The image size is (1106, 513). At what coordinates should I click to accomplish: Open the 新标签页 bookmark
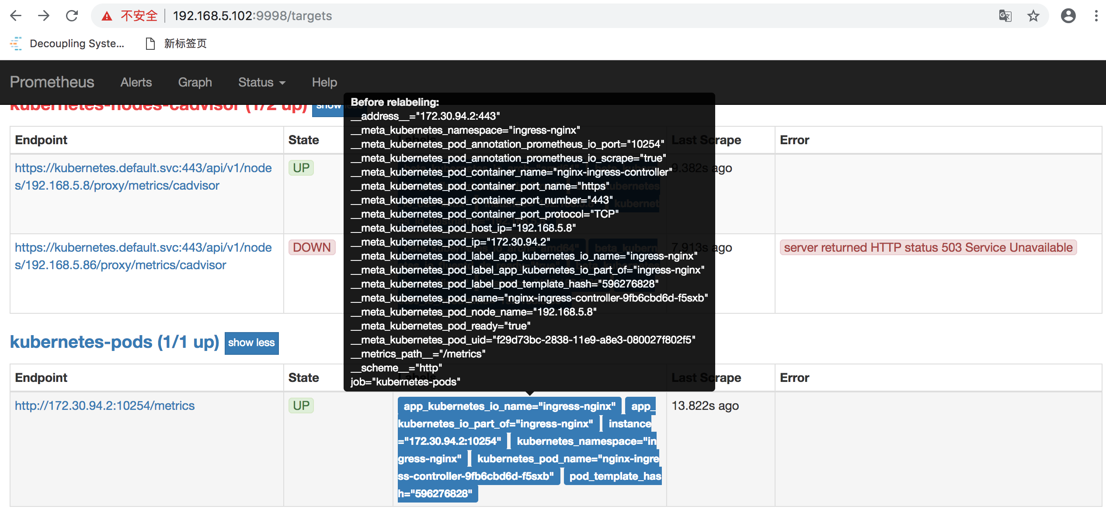point(177,43)
